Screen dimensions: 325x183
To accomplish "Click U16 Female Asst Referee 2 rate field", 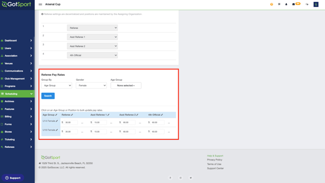I will 129,131.
